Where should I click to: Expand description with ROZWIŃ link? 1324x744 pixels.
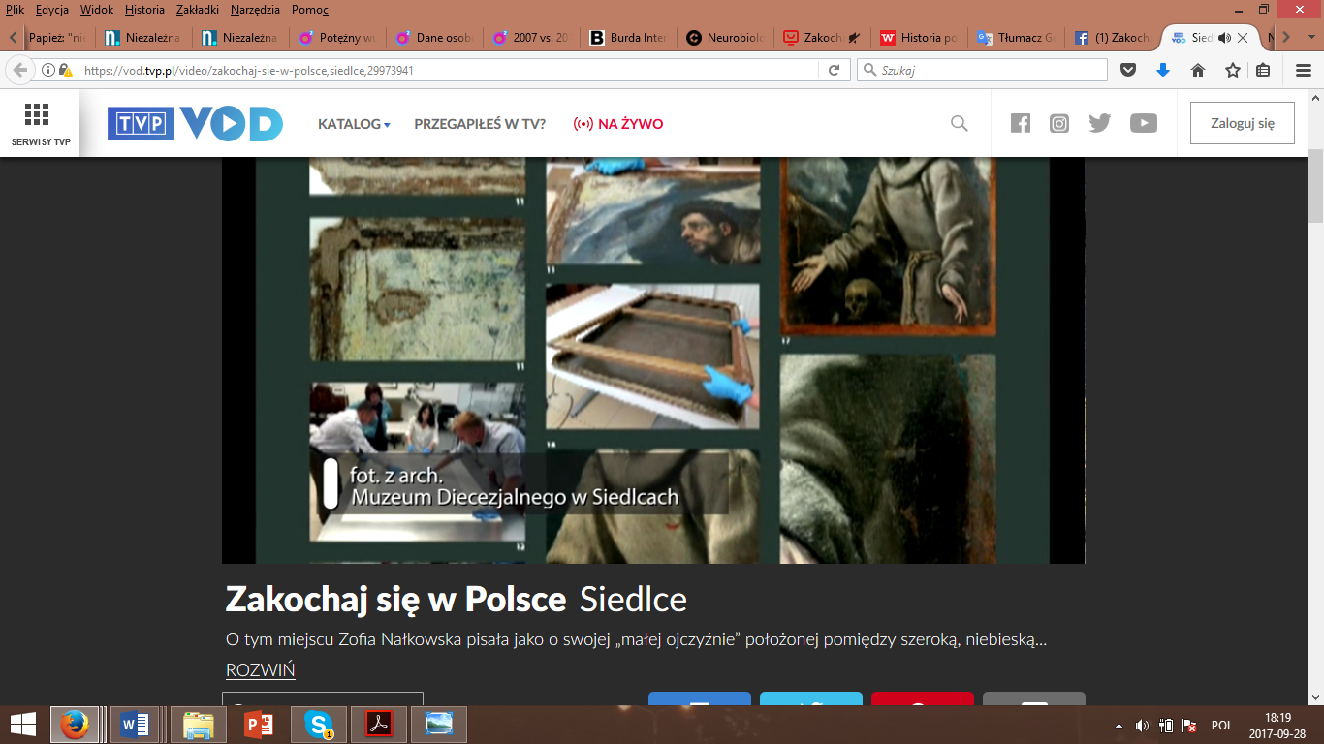261,670
